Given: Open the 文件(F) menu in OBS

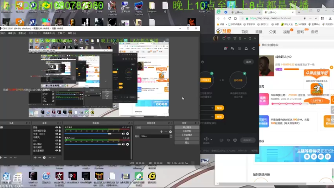Looking at the screenshot, I should point(3,33).
